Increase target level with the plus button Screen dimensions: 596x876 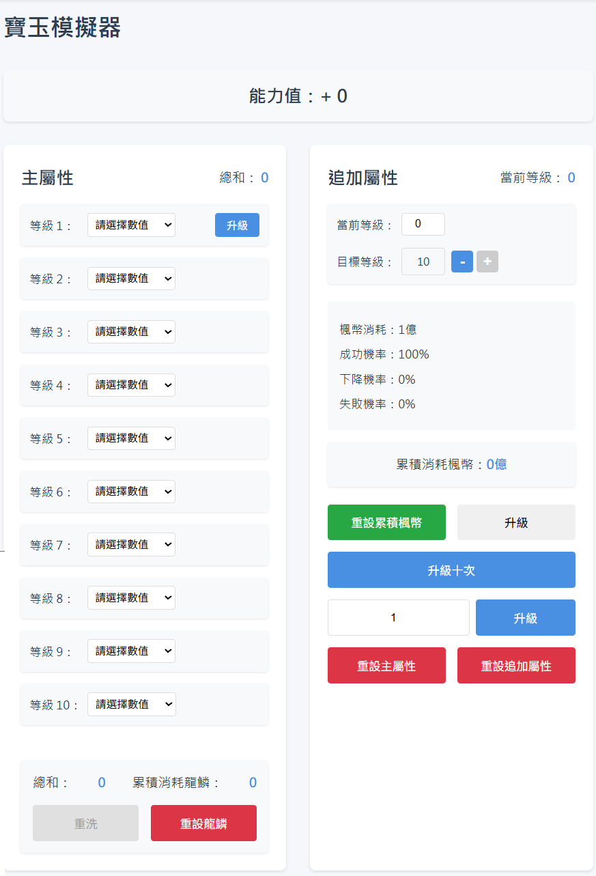487,262
